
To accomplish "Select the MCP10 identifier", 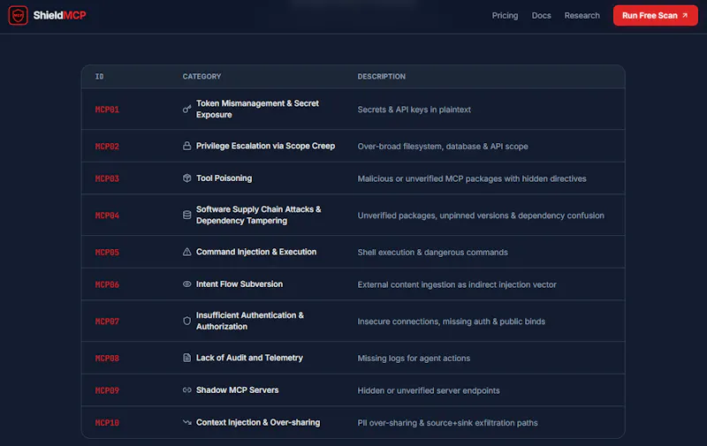I will coord(107,423).
